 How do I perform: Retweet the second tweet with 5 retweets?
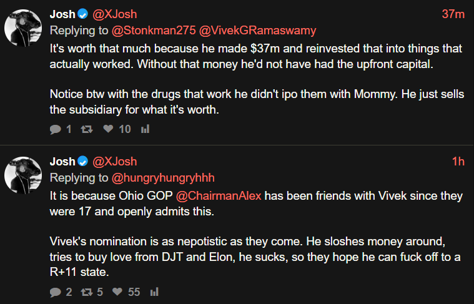tap(86, 292)
